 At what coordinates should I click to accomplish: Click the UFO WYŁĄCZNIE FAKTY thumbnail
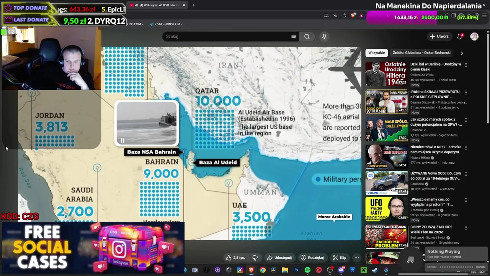coord(387,209)
